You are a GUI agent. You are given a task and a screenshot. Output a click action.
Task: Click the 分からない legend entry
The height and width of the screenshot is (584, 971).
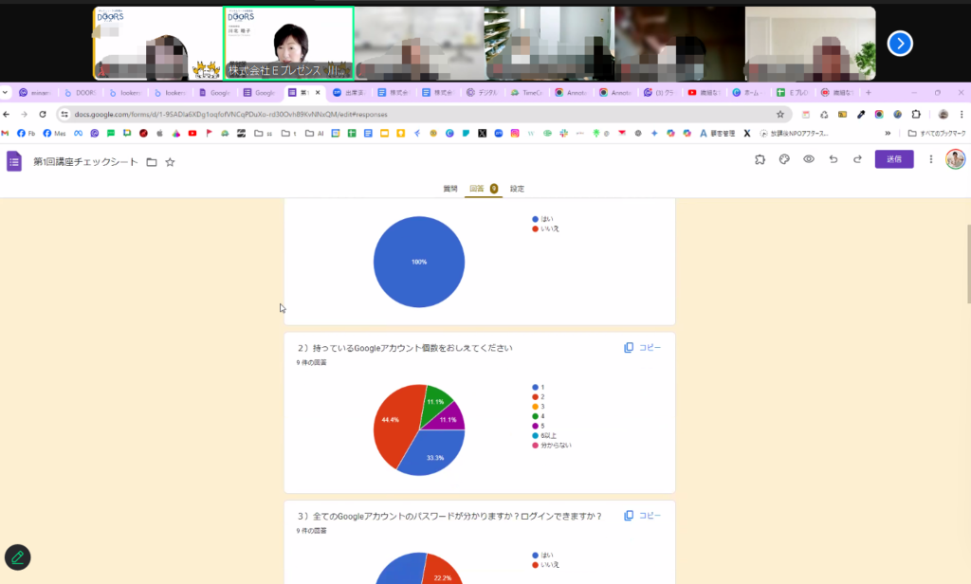(552, 446)
